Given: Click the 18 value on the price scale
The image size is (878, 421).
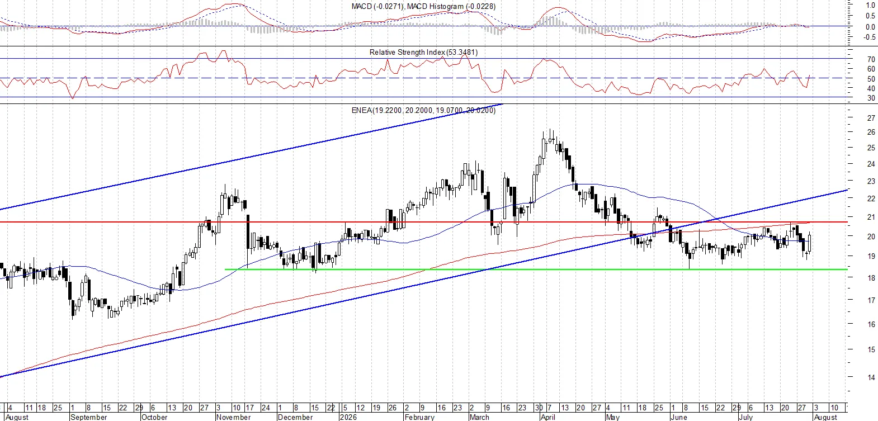Looking at the screenshot, I should pos(871,278).
